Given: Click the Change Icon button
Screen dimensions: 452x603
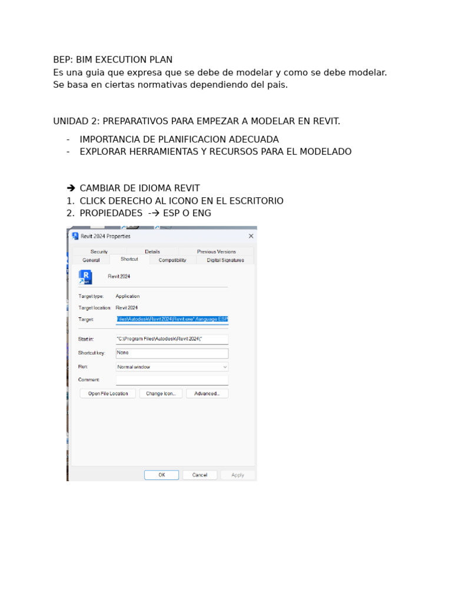Looking at the screenshot, I should click(161, 393).
